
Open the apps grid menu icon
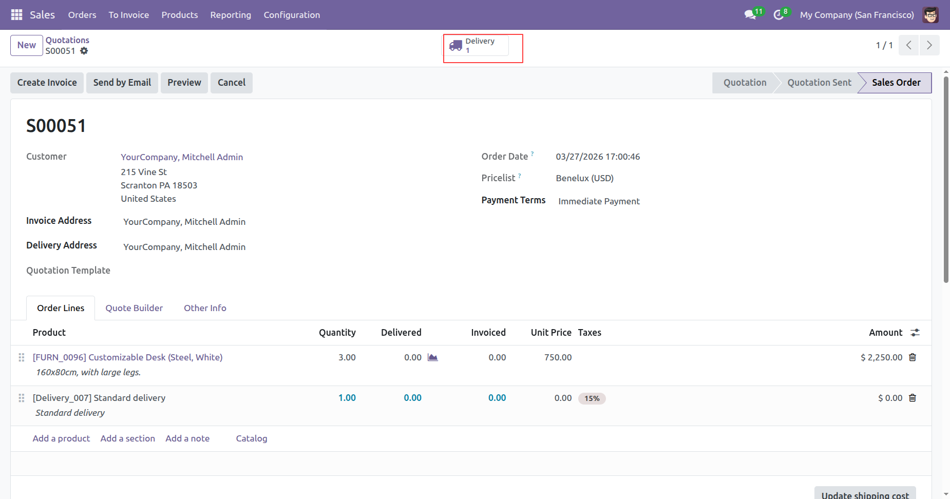(x=16, y=15)
